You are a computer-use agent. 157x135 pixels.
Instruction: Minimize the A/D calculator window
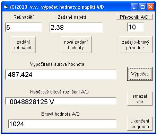(x=134, y=7)
